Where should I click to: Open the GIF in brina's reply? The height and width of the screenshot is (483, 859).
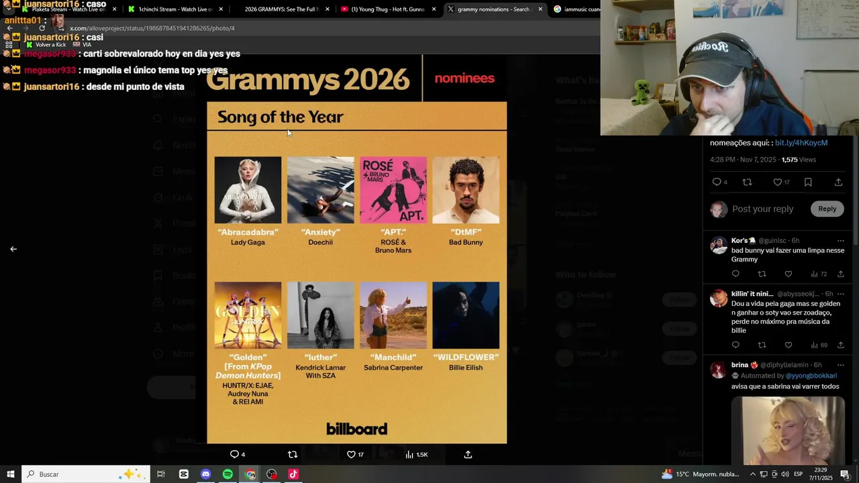click(788, 431)
